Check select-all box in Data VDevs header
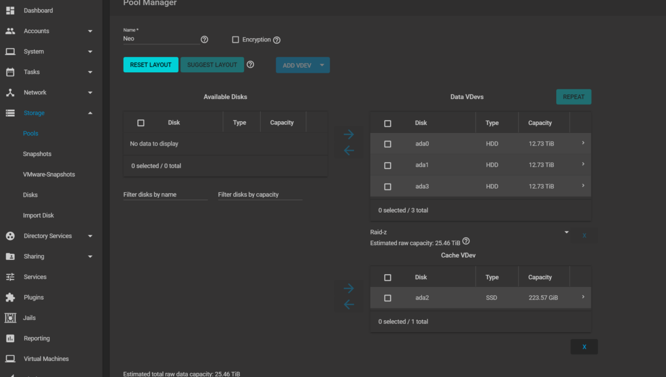The height and width of the screenshot is (377, 666). (388, 123)
